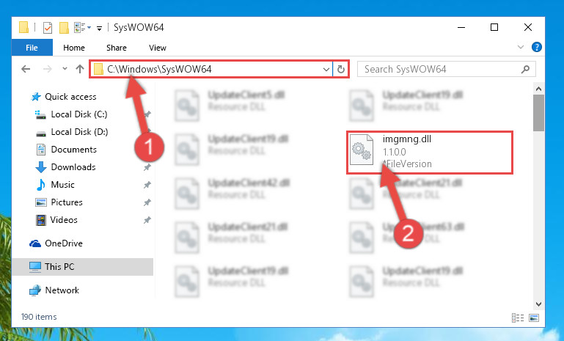Select This PC in navigation pane
564x341 pixels.
(83, 266)
